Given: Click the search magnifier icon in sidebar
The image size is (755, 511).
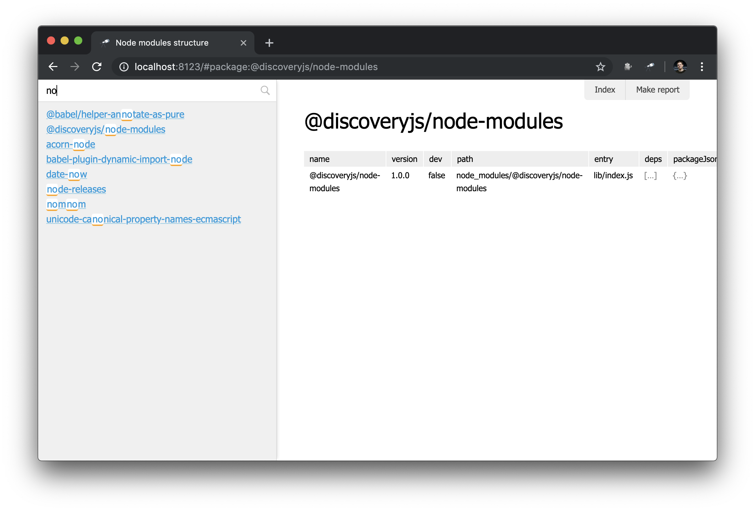Looking at the screenshot, I should pos(265,90).
